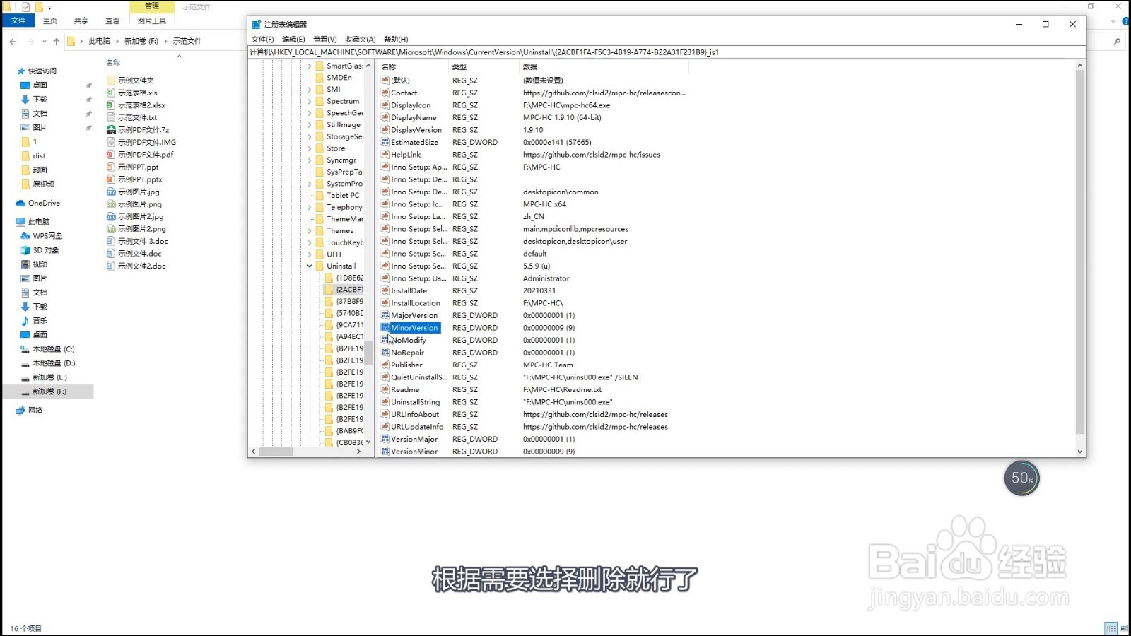1131x636 pixels.
Task: Select the QuietUninstallString value entry
Action: [x=419, y=377]
